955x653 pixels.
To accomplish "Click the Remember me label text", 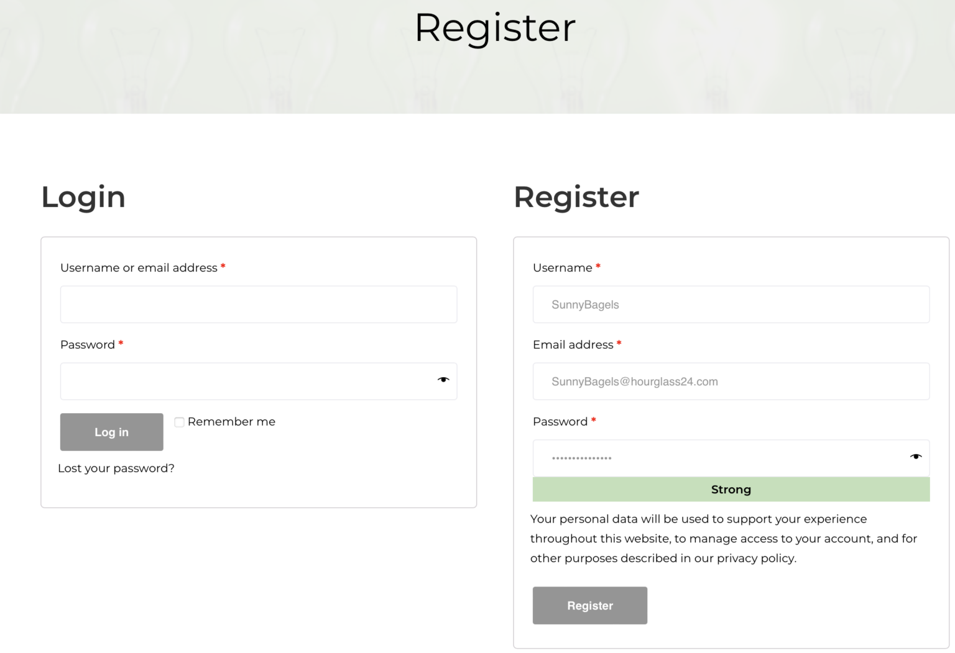I will 231,422.
